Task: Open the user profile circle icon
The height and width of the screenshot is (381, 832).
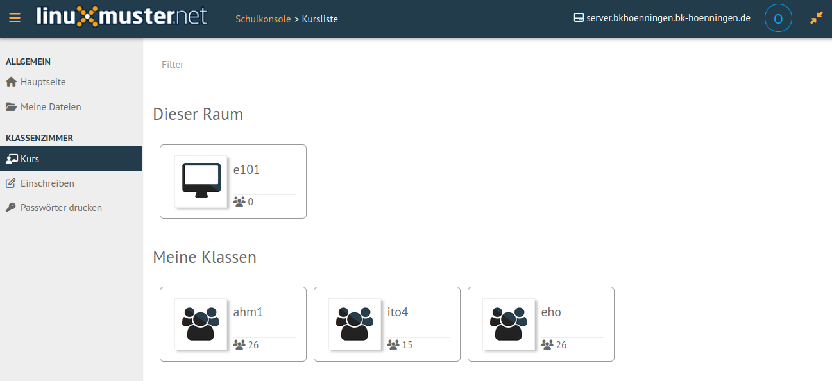Action: pos(778,19)
